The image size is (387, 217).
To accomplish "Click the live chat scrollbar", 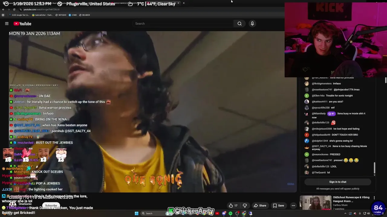I will [375, 168].
